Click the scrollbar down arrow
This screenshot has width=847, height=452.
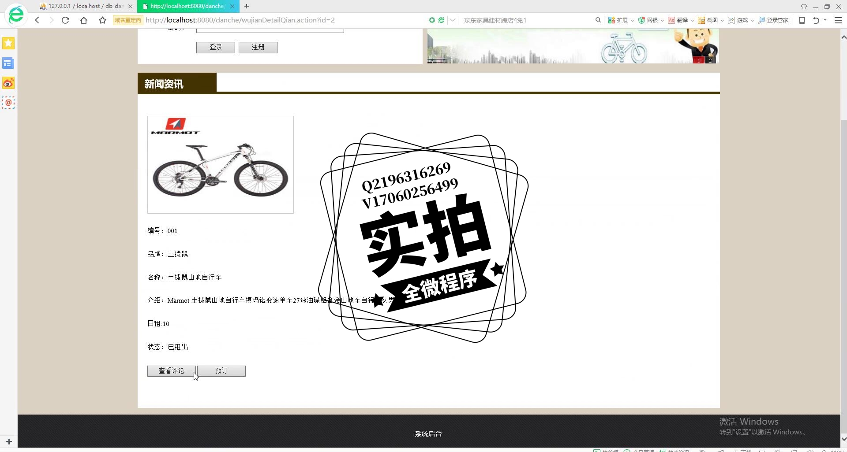click(x=843, y=439)
